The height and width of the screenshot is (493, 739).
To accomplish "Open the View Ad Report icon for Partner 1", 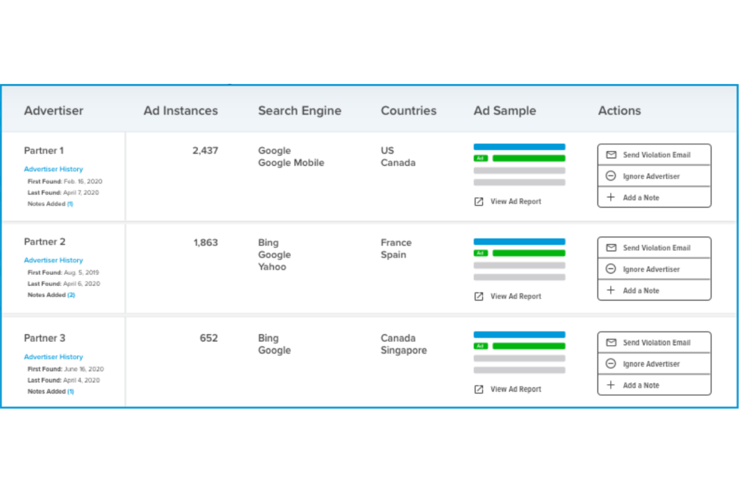I will pyautogui.click(x=478, y=201).
